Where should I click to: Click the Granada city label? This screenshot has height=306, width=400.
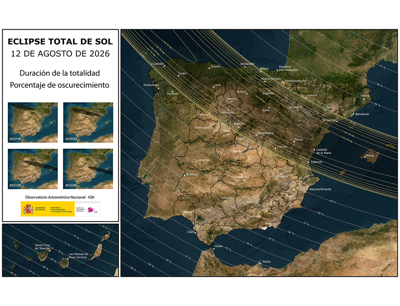pos(255,216)
